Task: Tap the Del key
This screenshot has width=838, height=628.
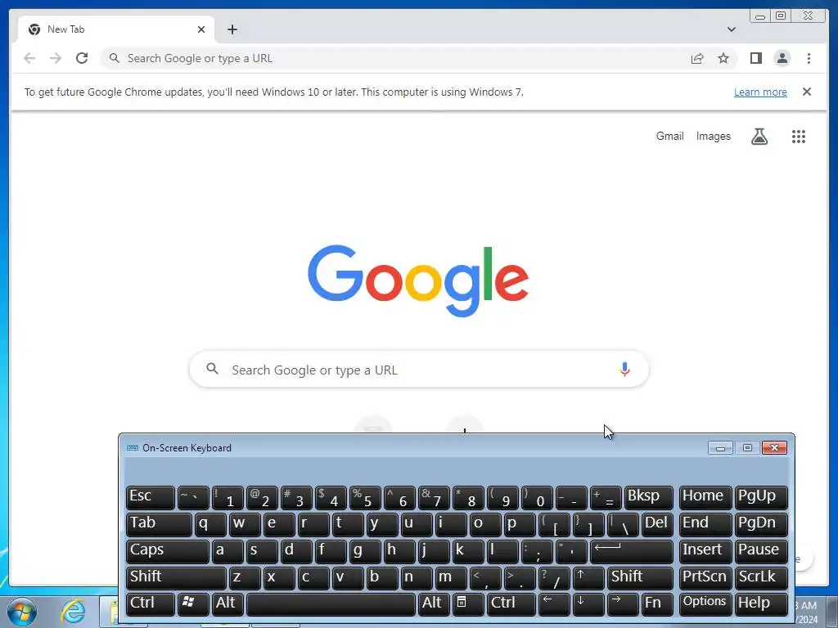Action: point(657,524)
